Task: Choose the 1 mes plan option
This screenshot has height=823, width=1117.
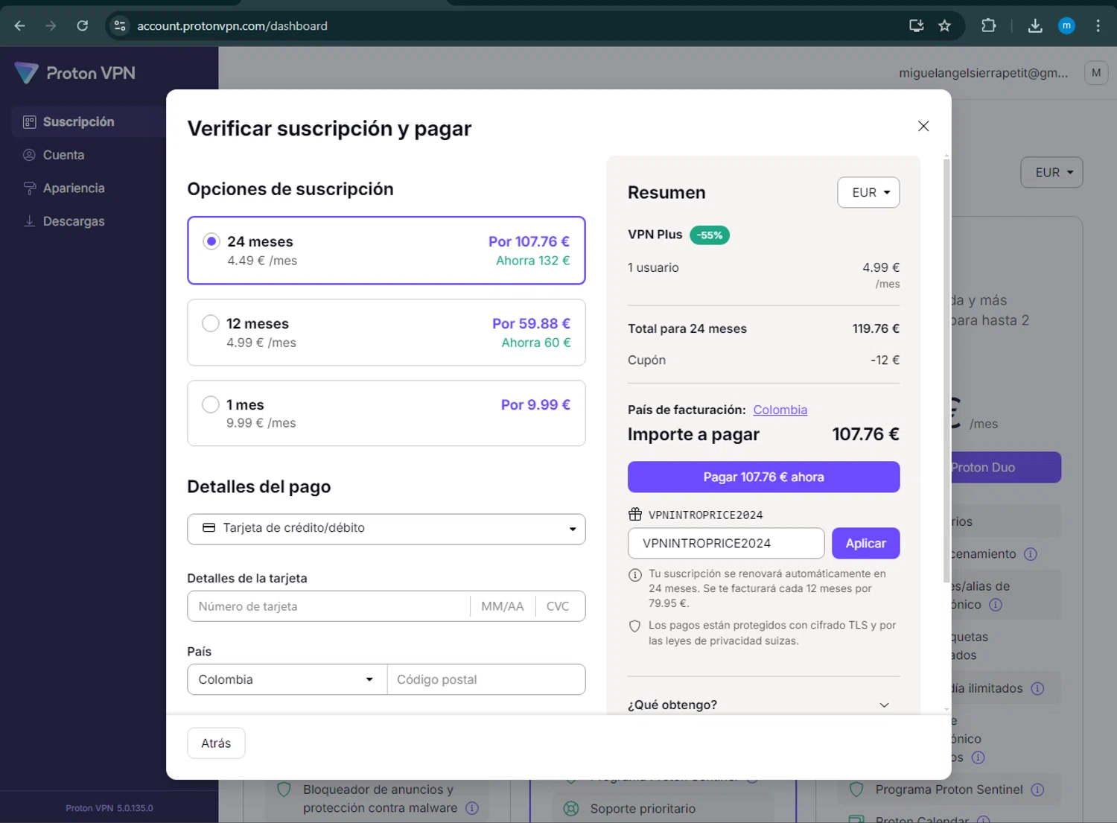Action: (211, 404)
